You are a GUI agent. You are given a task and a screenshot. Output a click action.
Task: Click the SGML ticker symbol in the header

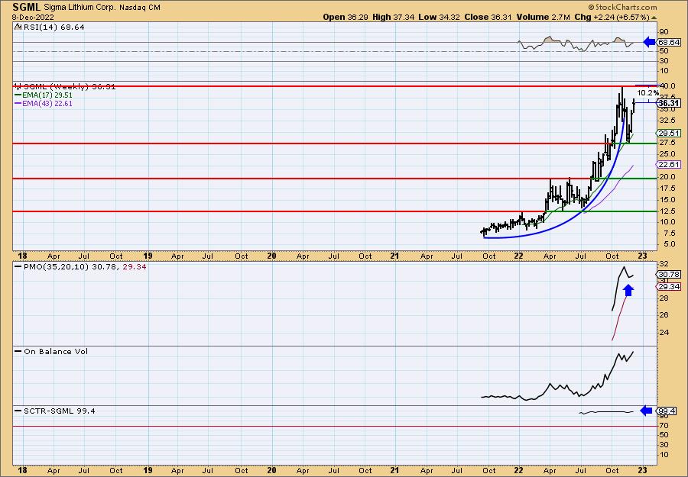click(x=26, y=7)
